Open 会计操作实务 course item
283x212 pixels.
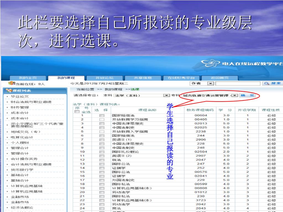[24, 159]
